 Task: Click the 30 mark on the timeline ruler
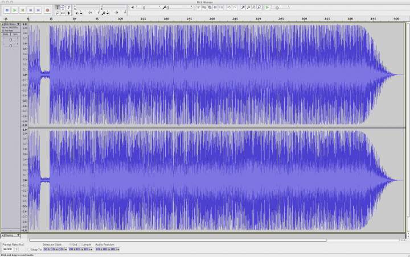click(74, 19)
